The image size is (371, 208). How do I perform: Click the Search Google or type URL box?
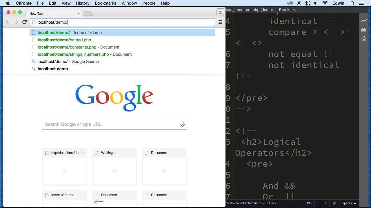pyautogui.click(x=114, y=124)
